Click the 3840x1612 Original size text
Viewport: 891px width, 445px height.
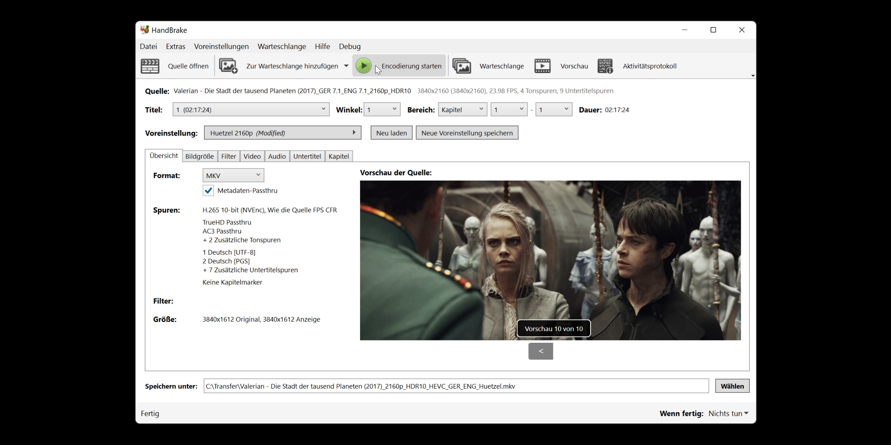[x=261, y=319]
